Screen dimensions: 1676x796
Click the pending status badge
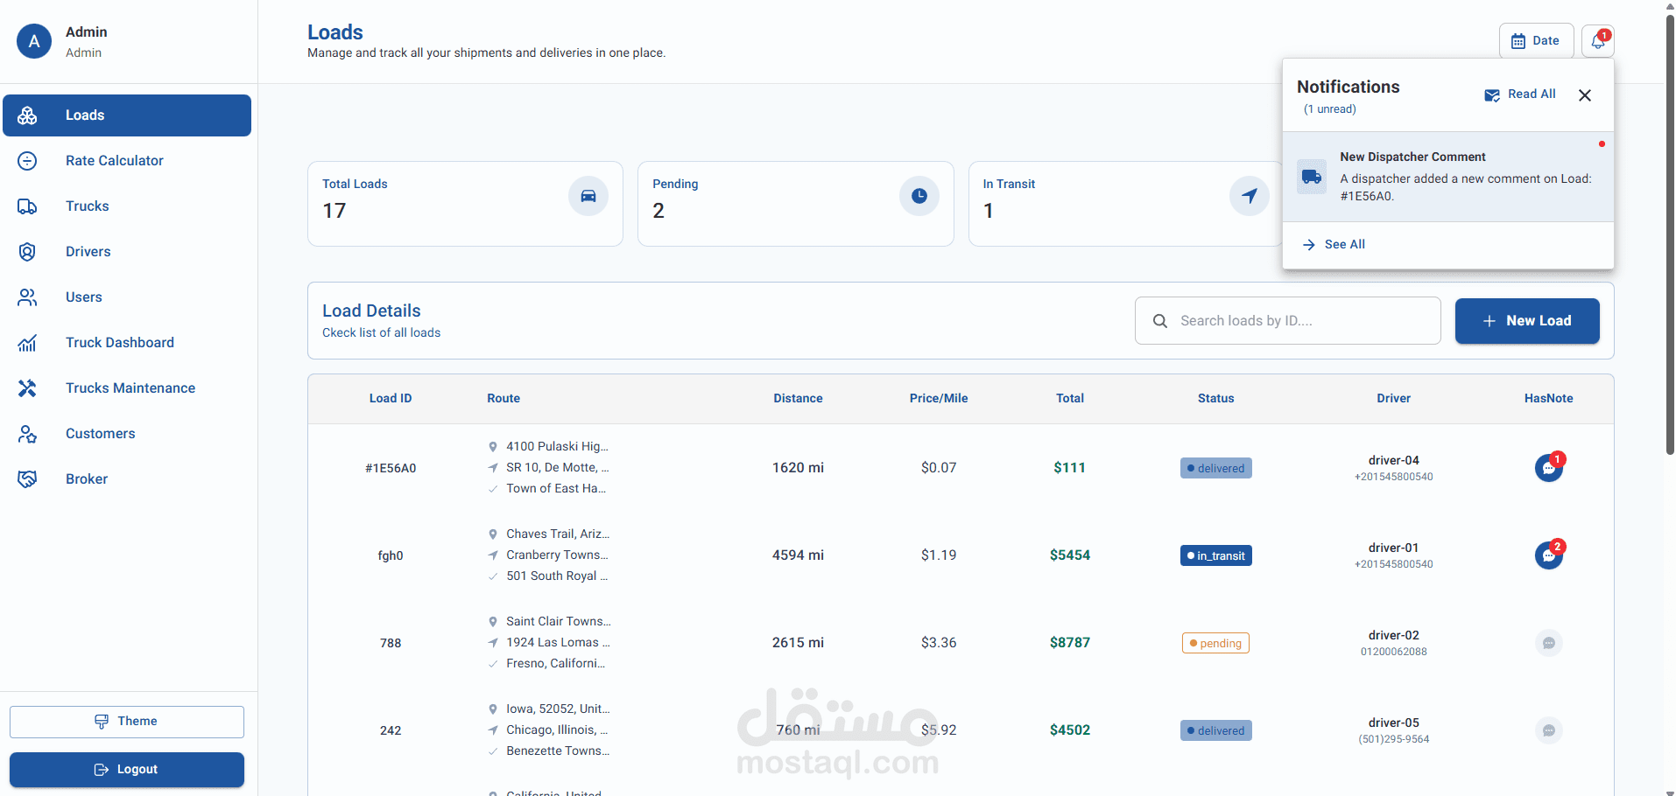coord(1215,643)
